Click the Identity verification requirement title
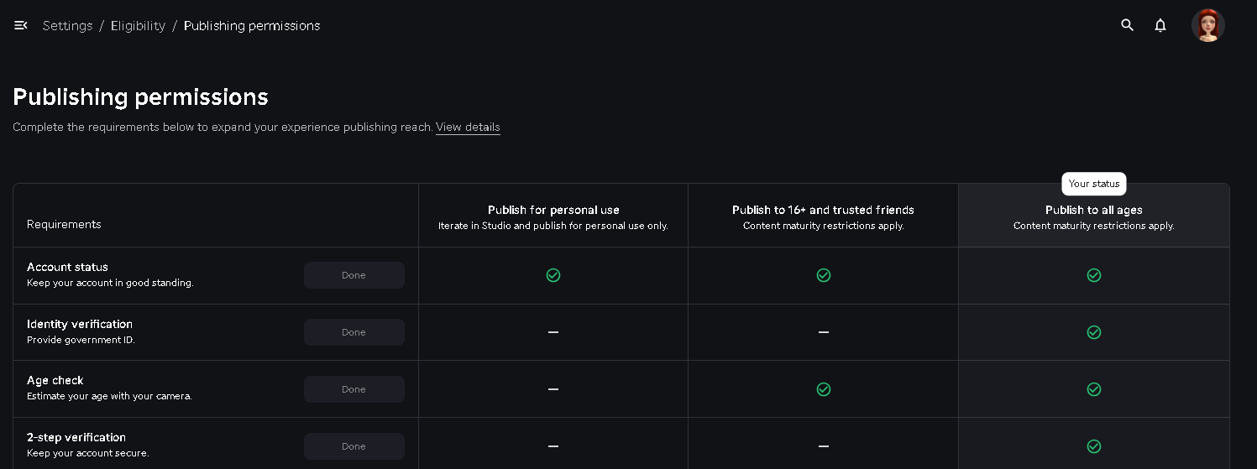 [80, 324]
